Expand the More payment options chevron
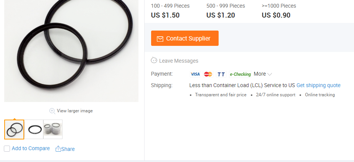The image size is (354, 162). [270, 74]
